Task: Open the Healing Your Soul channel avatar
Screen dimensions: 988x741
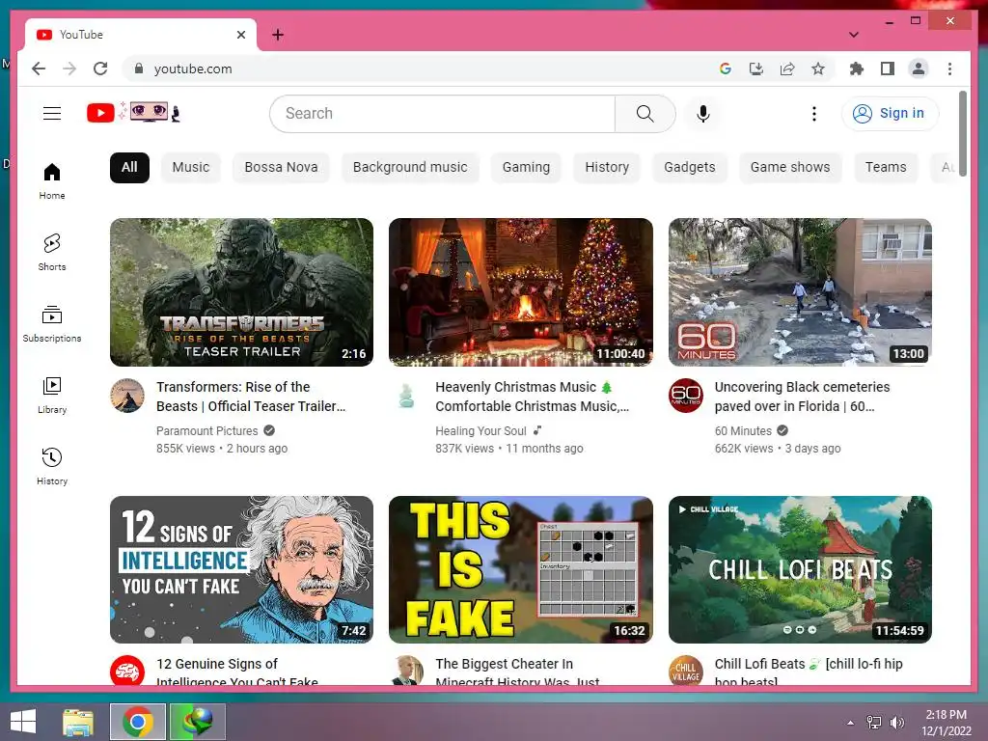Action: click(406, 396)
